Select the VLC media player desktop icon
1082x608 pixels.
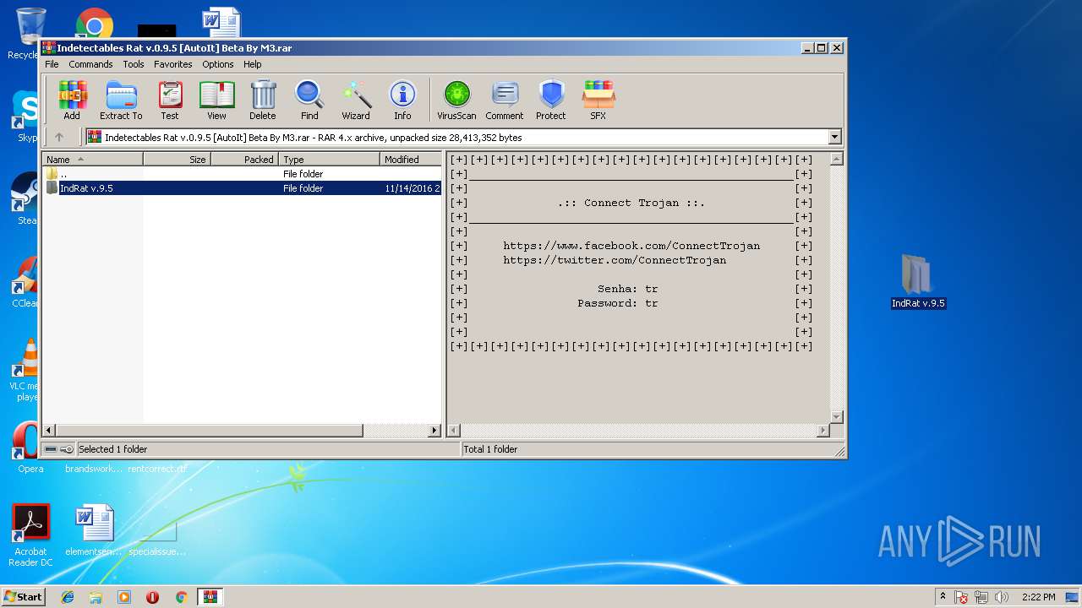(x=25, y=370)
